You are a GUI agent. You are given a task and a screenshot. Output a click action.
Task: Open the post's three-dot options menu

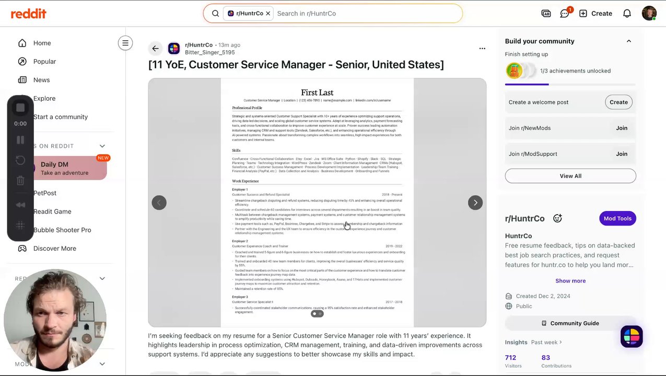click(x=482, y=49)
